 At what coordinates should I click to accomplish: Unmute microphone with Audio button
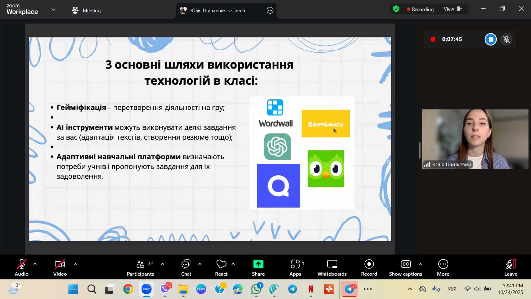(x=22, y=267)
